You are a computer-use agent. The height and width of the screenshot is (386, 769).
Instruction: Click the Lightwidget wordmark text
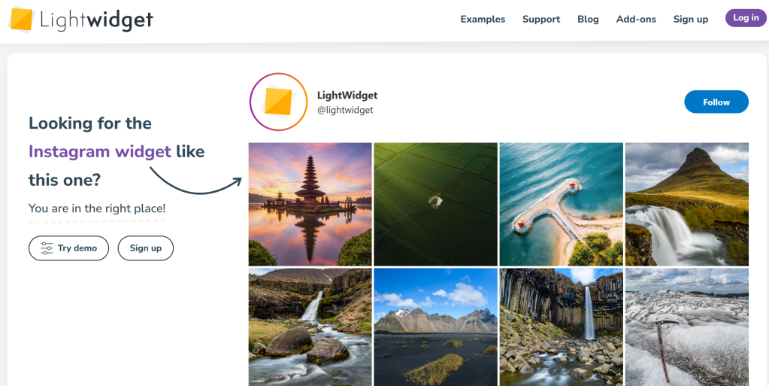pos(97,20)
